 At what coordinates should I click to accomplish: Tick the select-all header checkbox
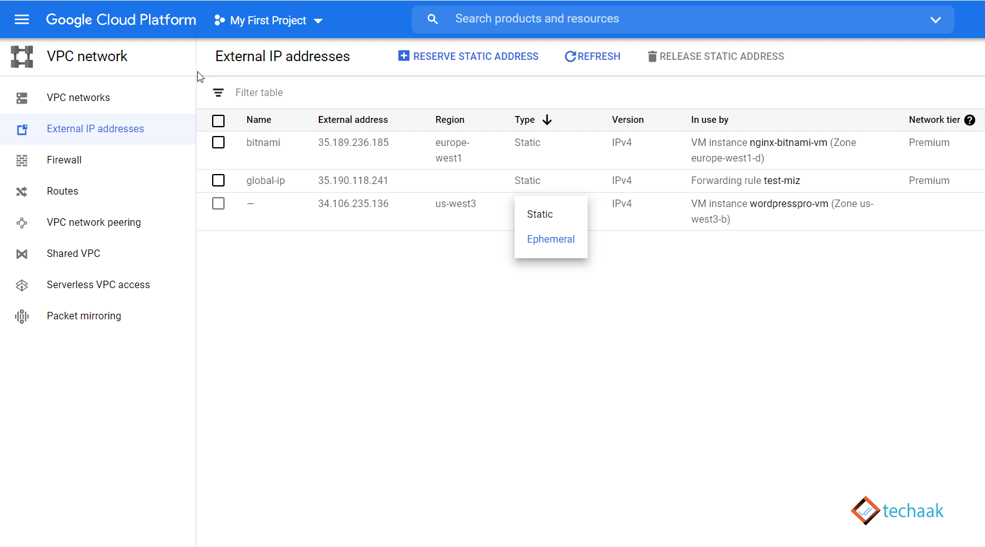click(218, 121)
